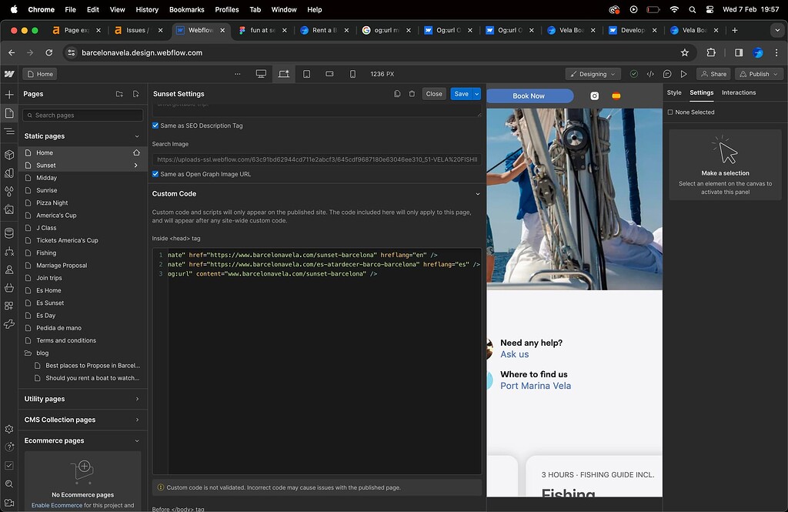Image resolution: width=788 pixels, height=512 pixels.
Task: Copy custom code using the duplicate icon
Action: pos(397,92)
